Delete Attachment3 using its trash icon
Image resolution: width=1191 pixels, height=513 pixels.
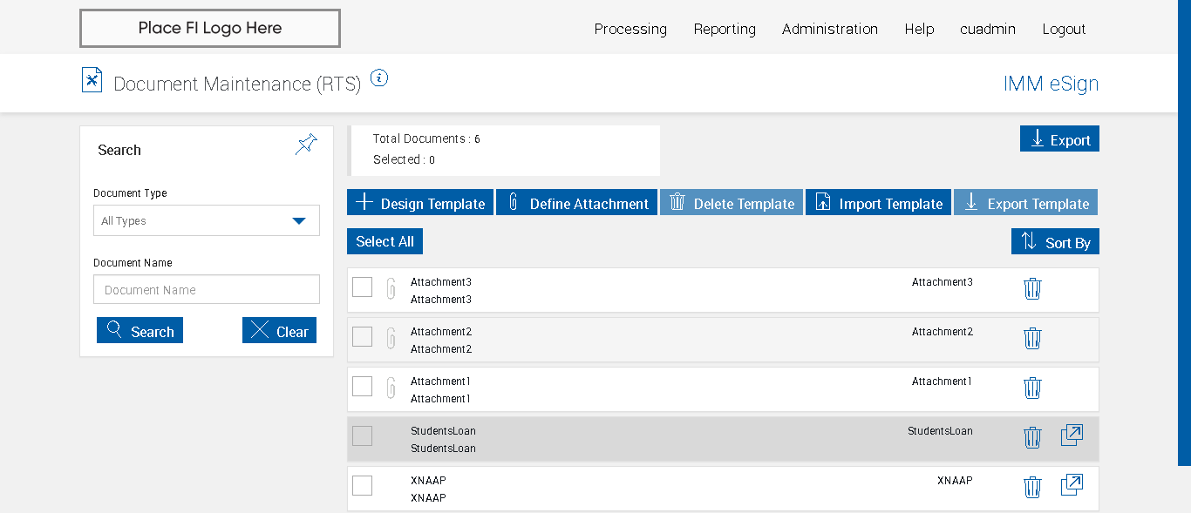click(x=1032, y=288)
